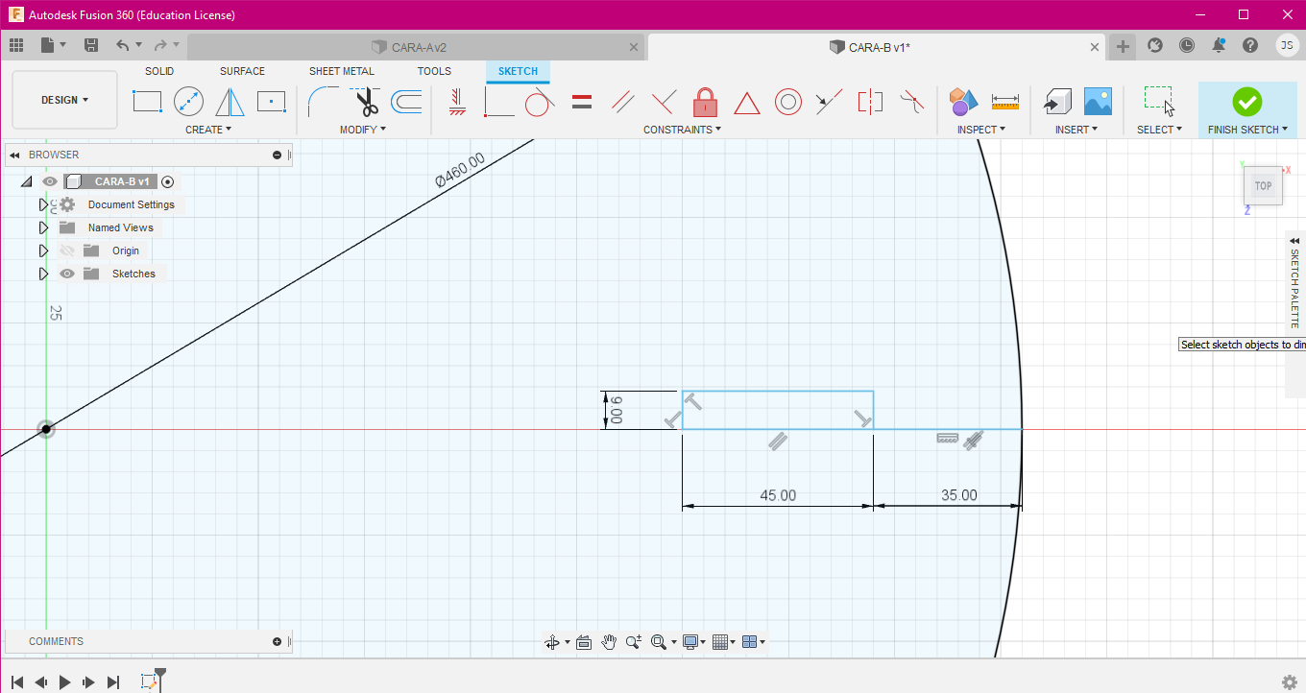Click the Fix/Unfix lock constraint
Viewport: 1306px width, 693px height.
[705, 101]
